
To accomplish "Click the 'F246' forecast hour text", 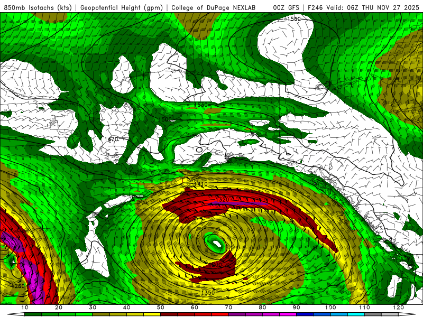I will tap(315, 7).
